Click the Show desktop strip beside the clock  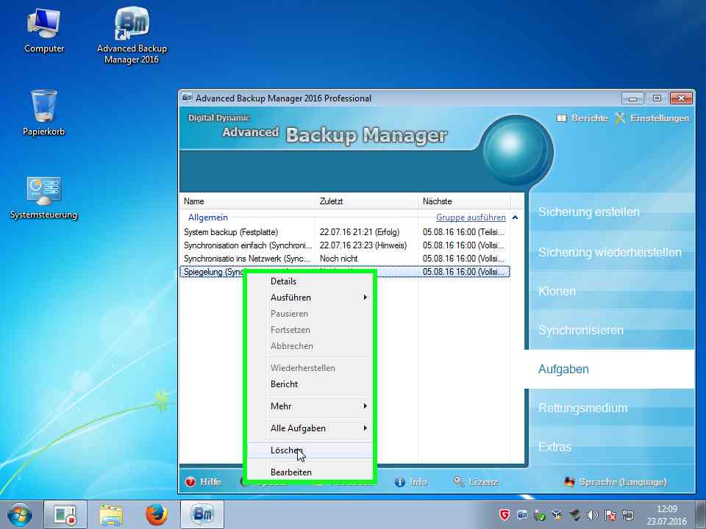click(701, 514)
